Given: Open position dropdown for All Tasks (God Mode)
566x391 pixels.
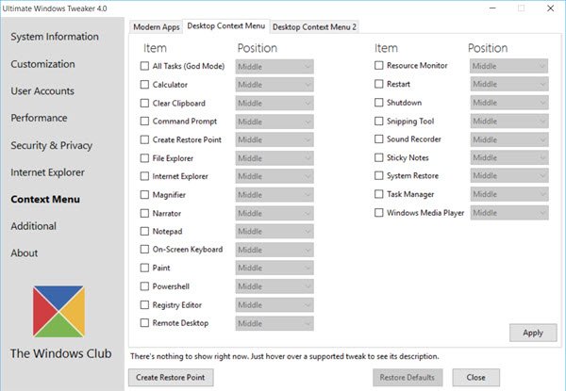Looking at the screenshot, I should (275, 67).
